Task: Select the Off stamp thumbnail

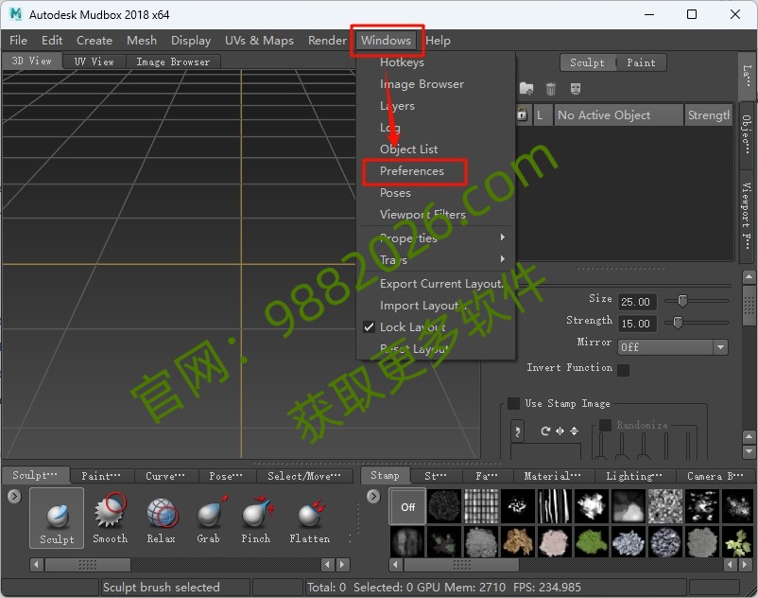Action: pos(407,506)
